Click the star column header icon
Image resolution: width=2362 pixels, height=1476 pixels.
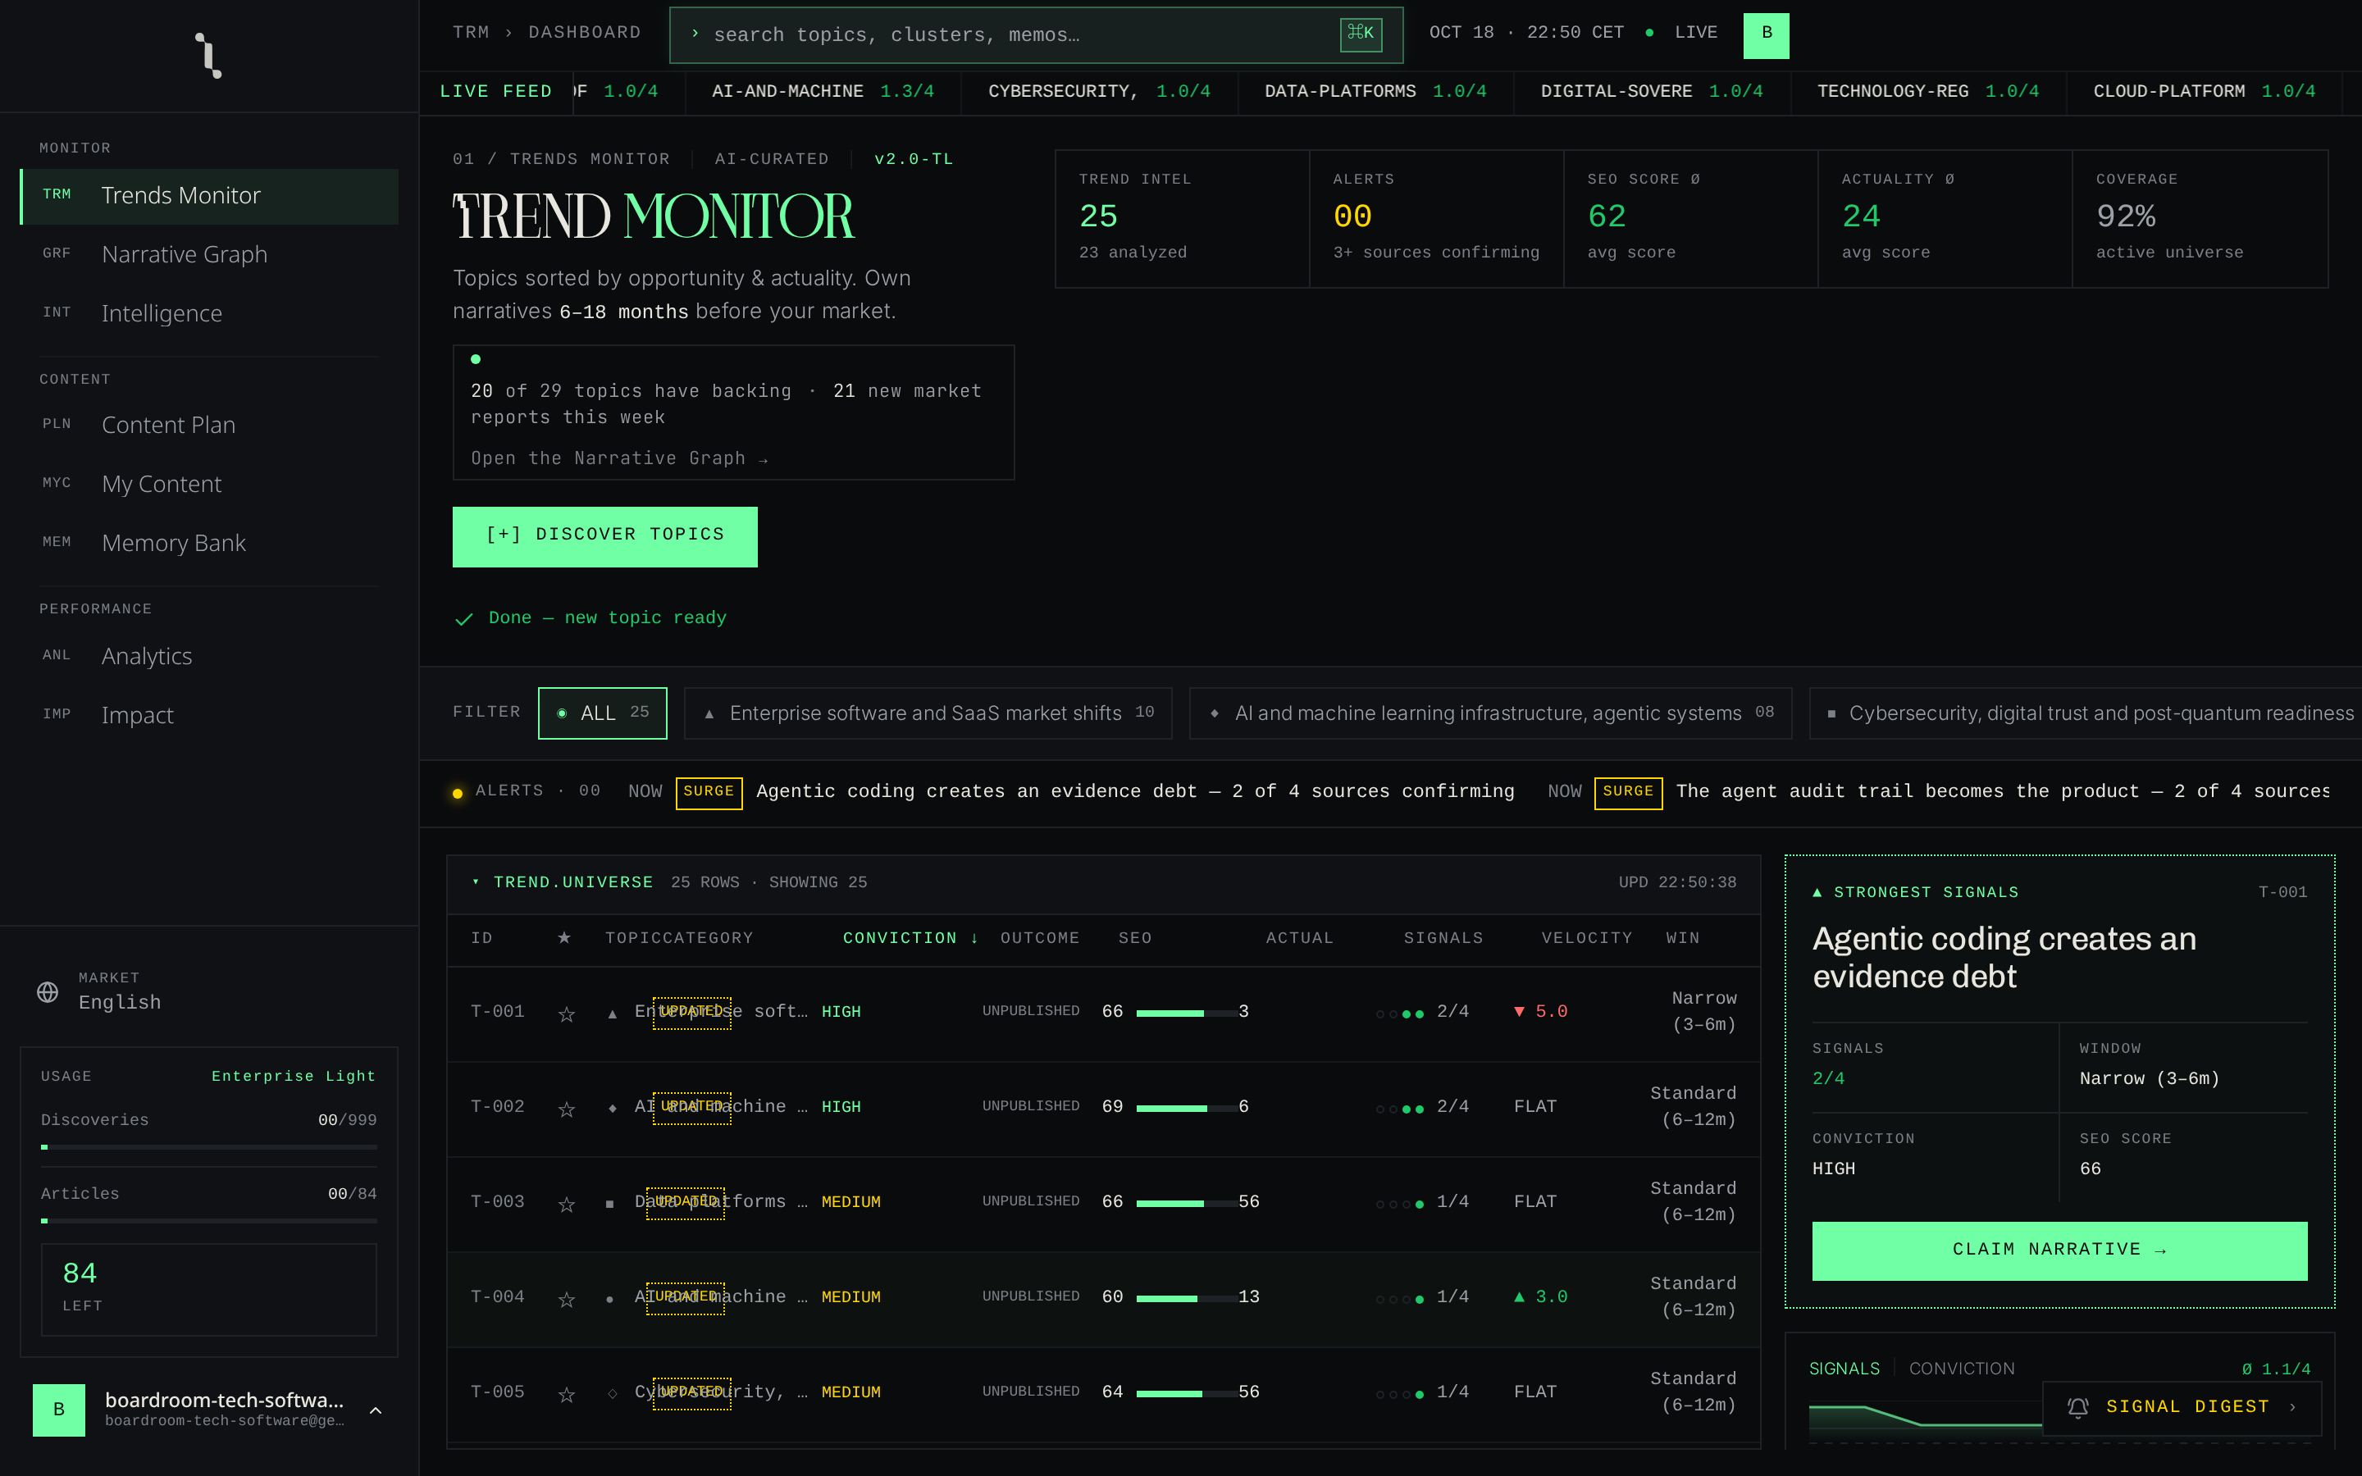tap(564, 937)
